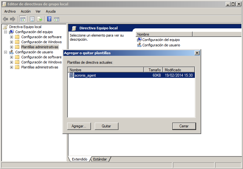Viewport: 243px width, 169px height.
Task: Sort templates by the Tamaño column header
Action: click(153, 70)
